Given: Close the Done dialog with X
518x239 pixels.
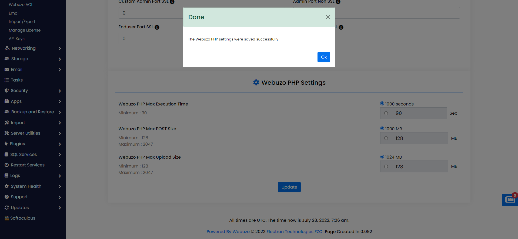Looking at the screenshot, I should 328,17.
